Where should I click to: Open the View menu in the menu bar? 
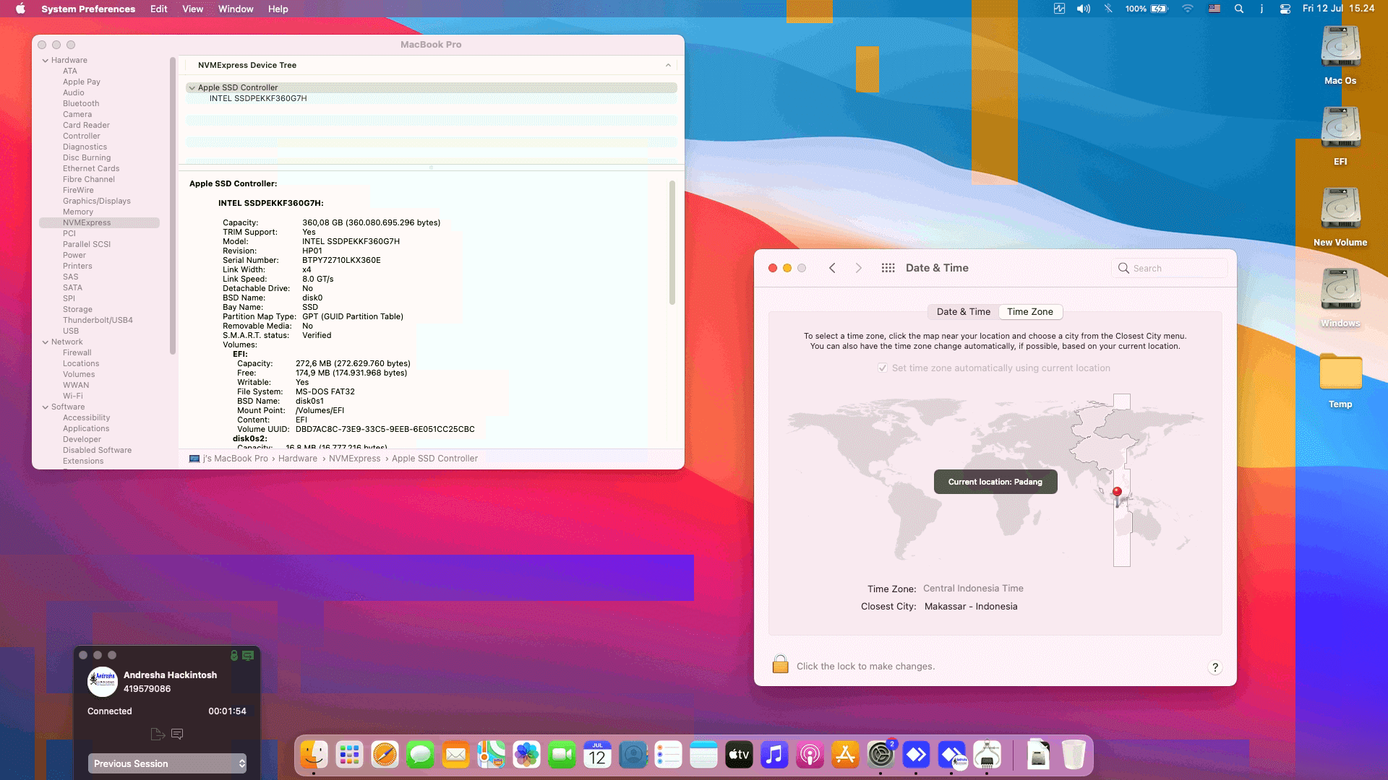(x=192, y=9)
